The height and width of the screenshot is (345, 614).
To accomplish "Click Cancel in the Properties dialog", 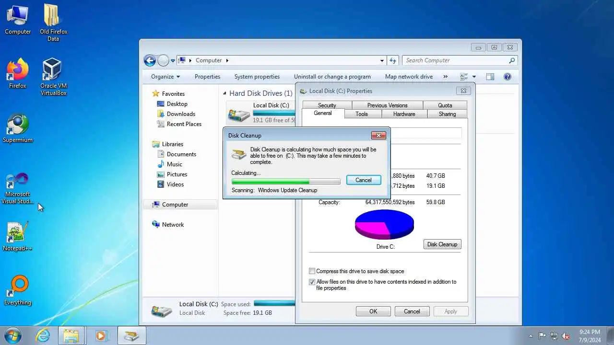I will tap(412, 311).
